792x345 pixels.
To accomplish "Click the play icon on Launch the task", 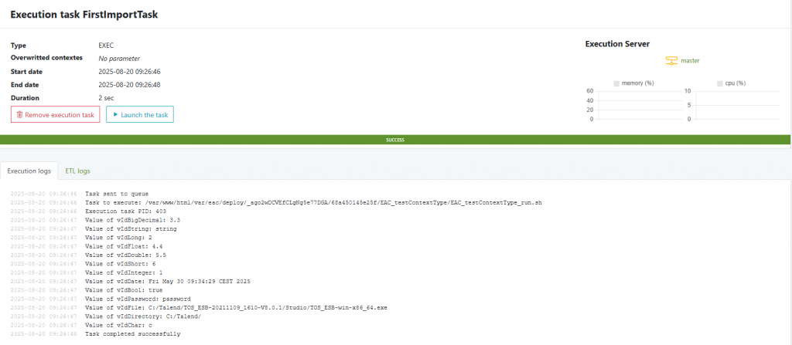I will [x=114, y=115].
